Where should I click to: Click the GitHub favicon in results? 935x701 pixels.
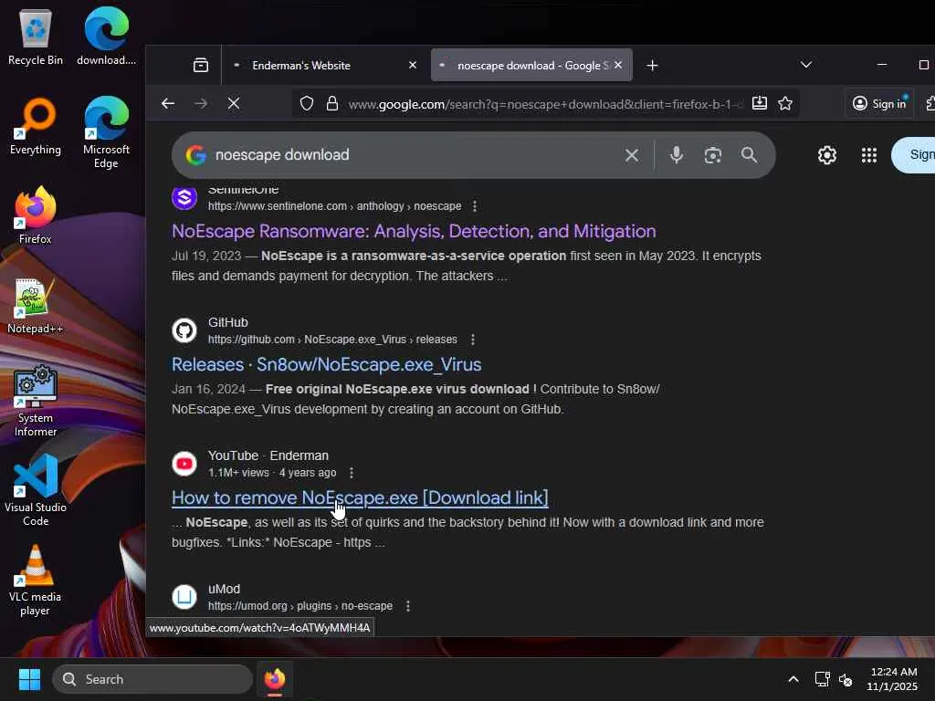[184, 330]
